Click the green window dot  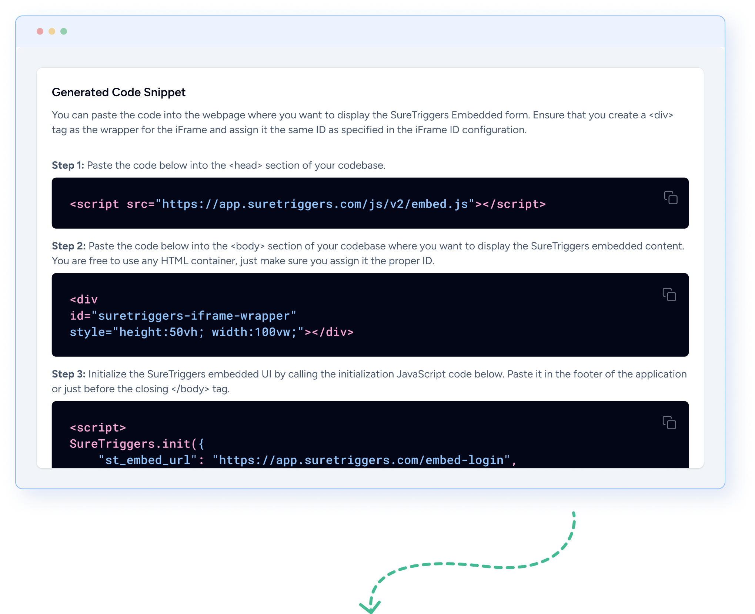(64, 31)
